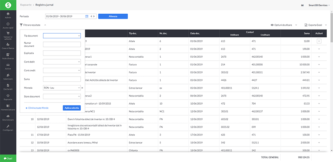Image resolution: width=333 pixels, height=162 pixels.
Task: Open the Admin section in sidebar
Action: coord(8,15)
